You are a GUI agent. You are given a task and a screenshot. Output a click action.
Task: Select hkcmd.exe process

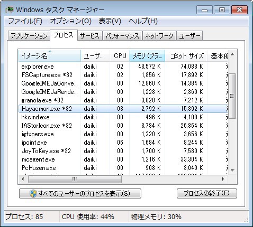pos(123,117)
